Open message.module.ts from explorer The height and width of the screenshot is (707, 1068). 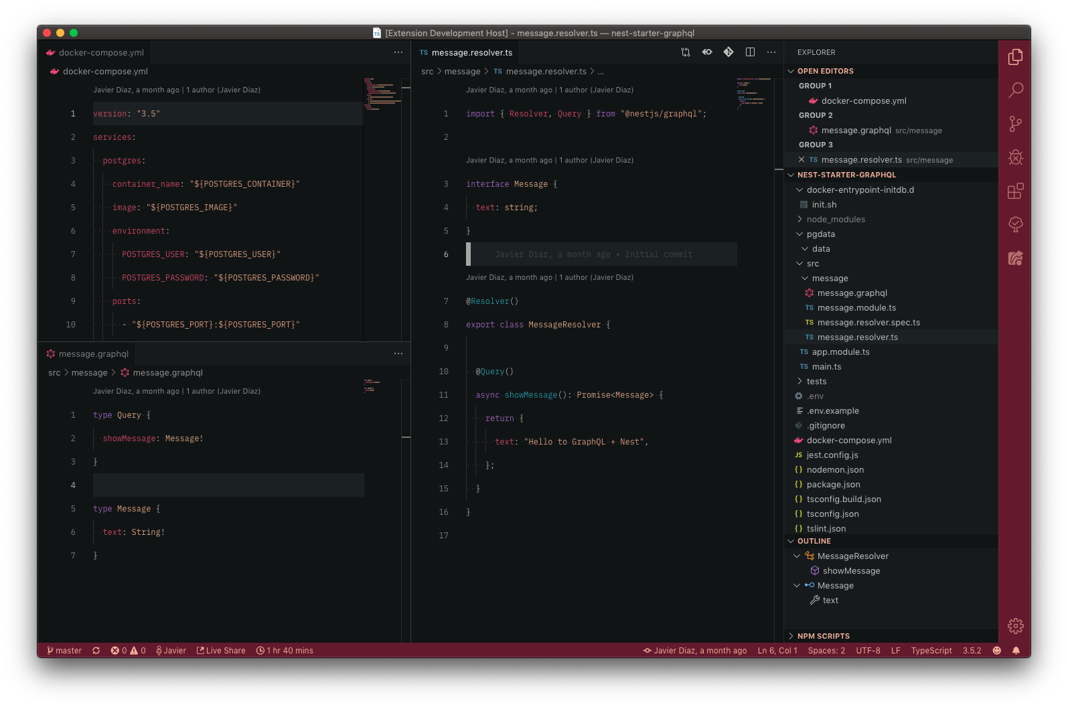(891, 307)
